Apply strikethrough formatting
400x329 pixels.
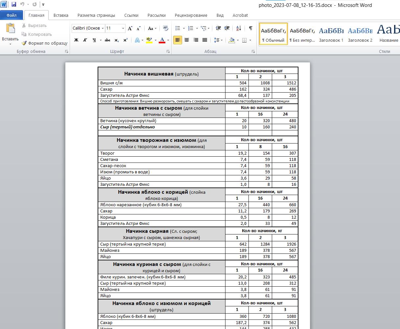[x=107, y=40]
